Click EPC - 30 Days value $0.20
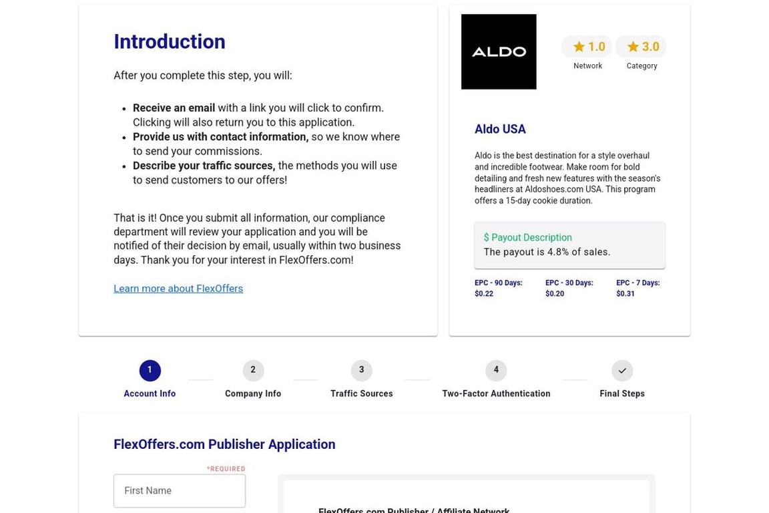Image resolution: width=769 pixels, height=513 pixels. (x=555, y=293)
